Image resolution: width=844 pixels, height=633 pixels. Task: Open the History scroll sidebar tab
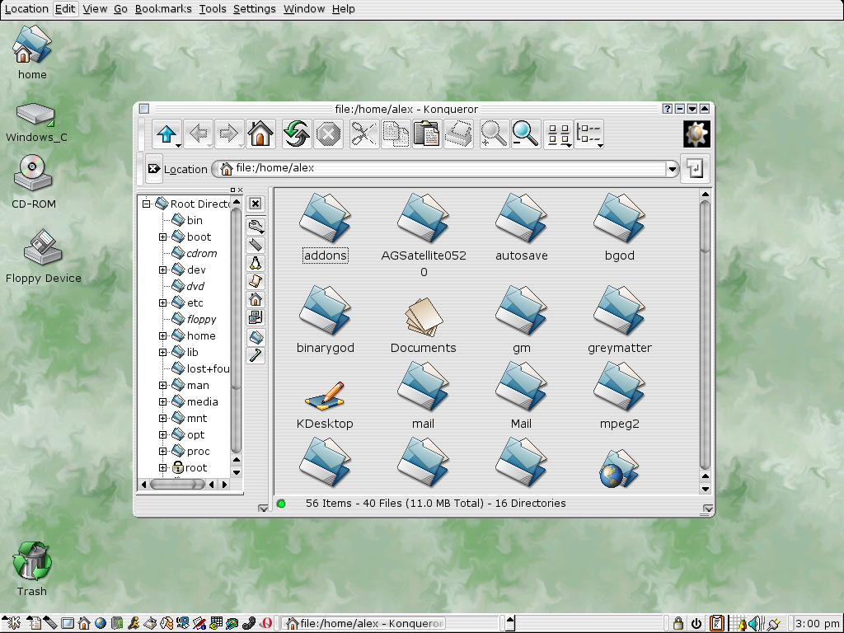pos(256,281)
